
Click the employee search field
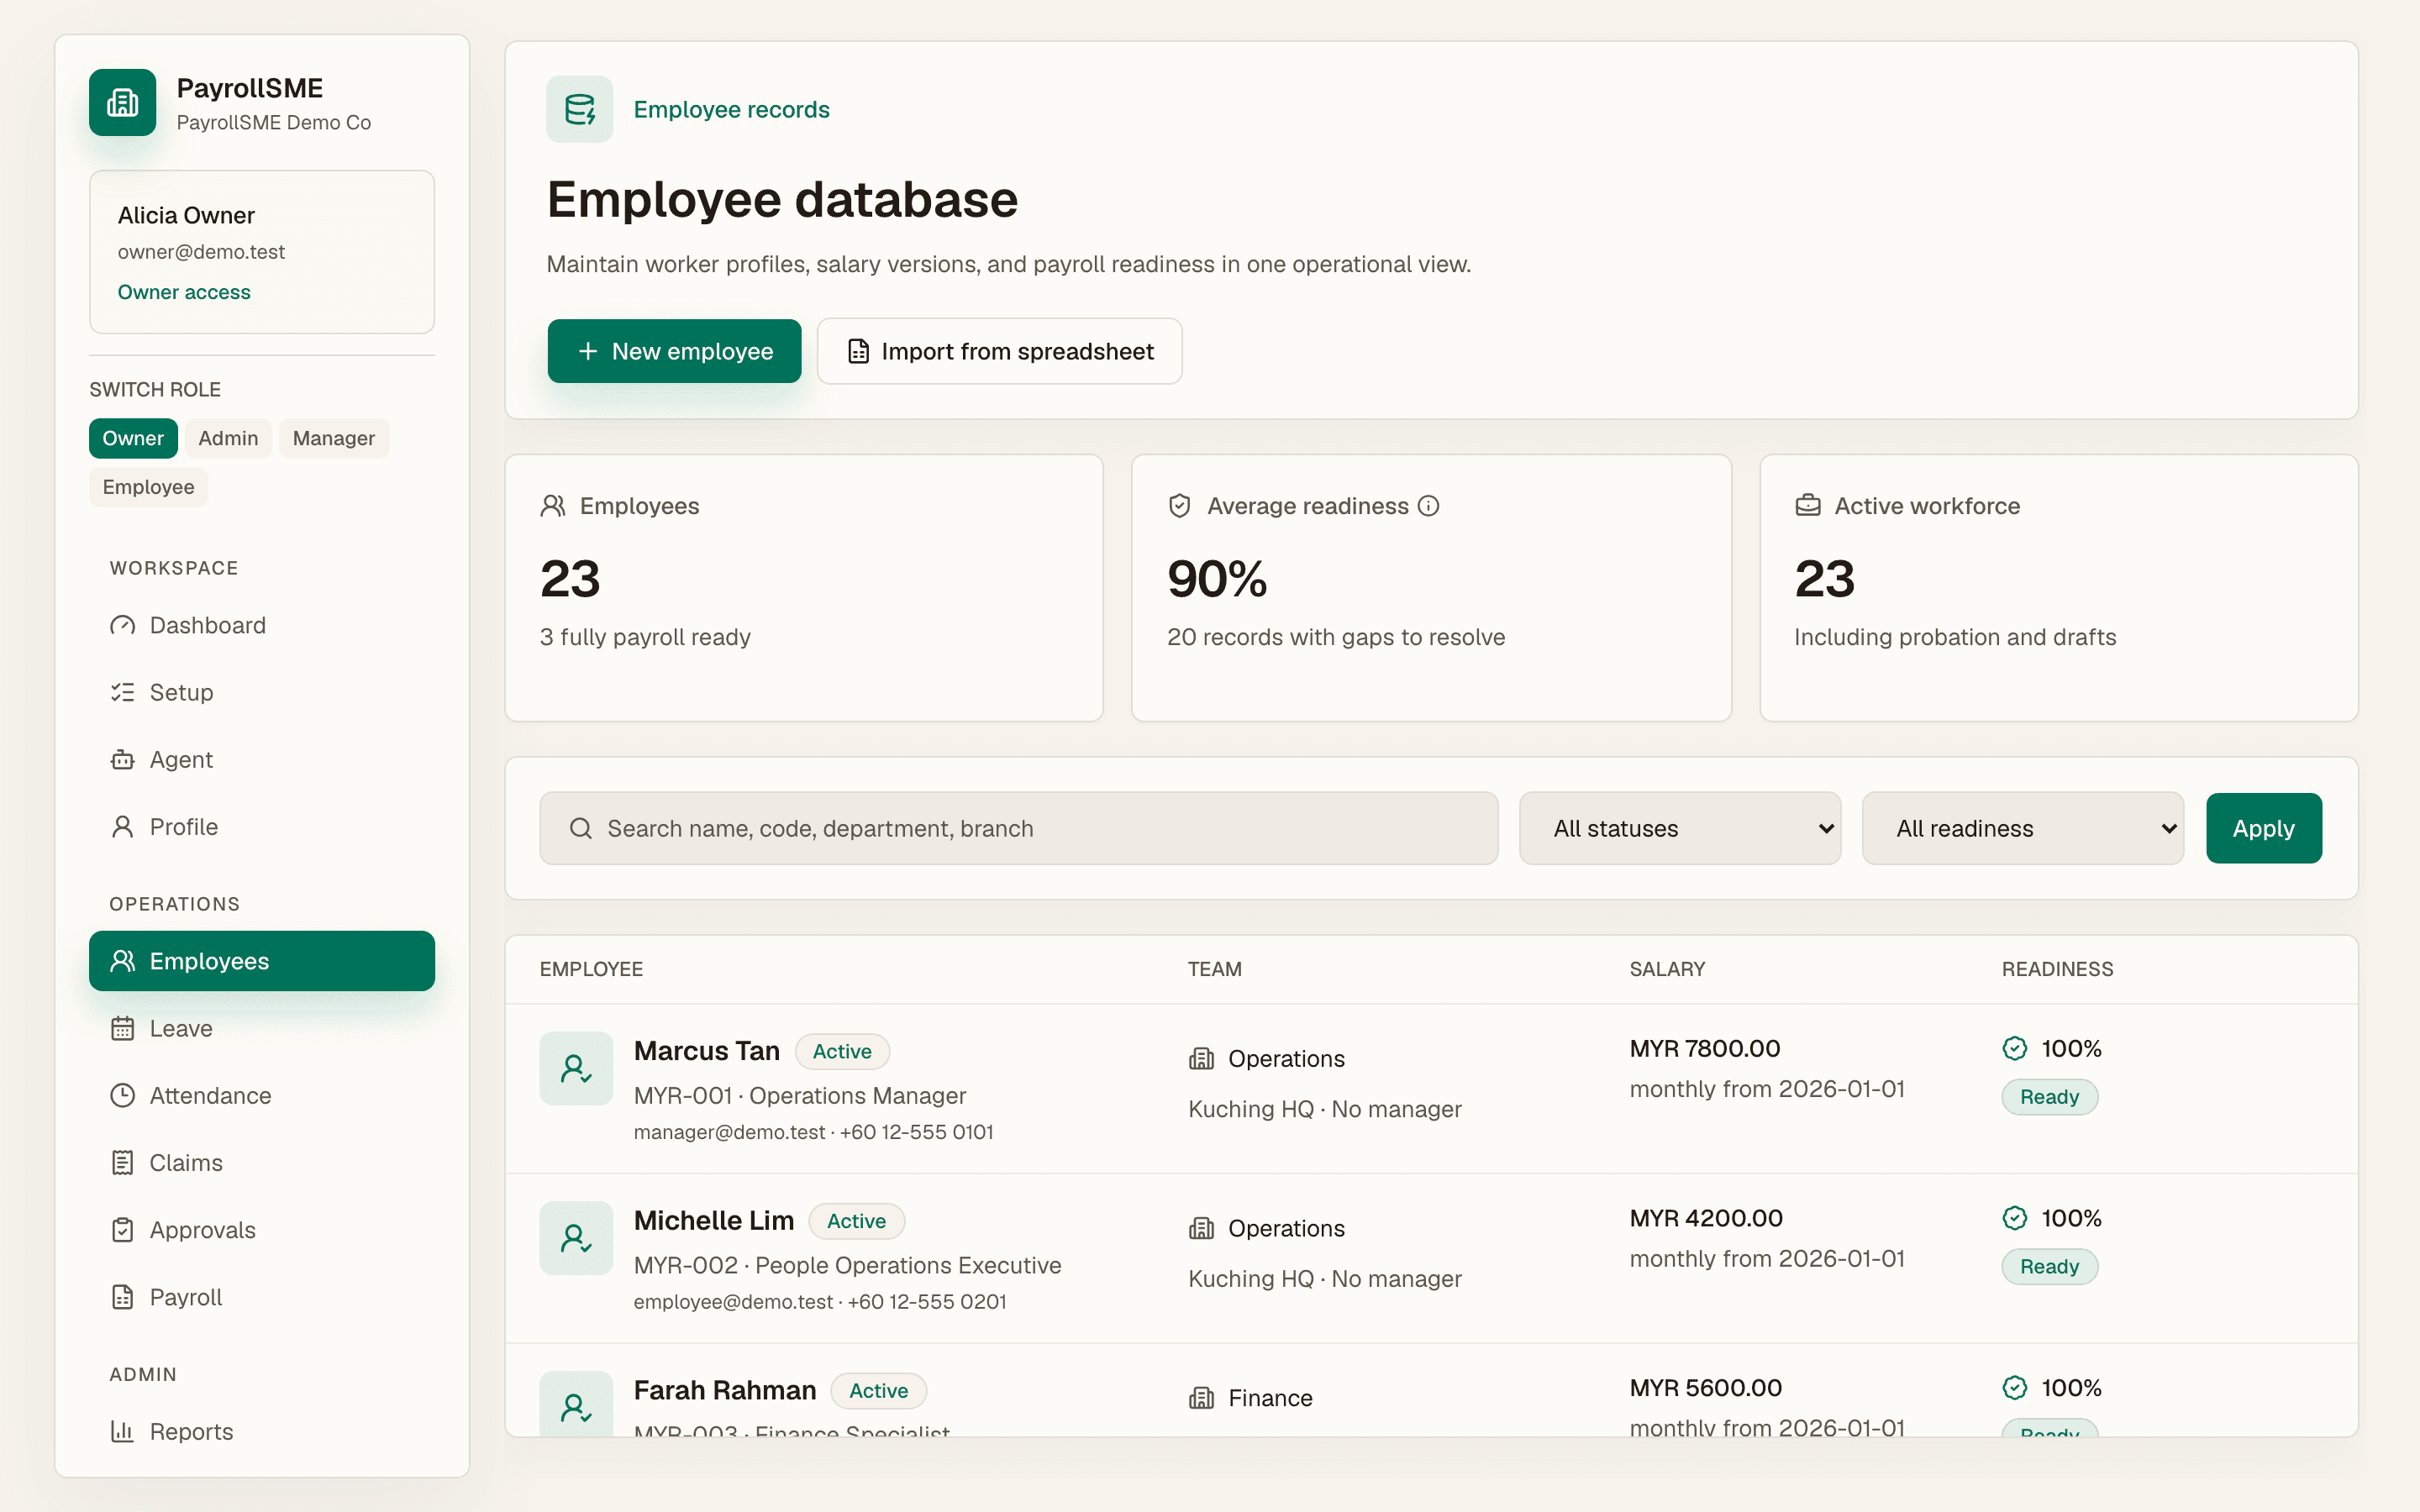click(1018, 828)
